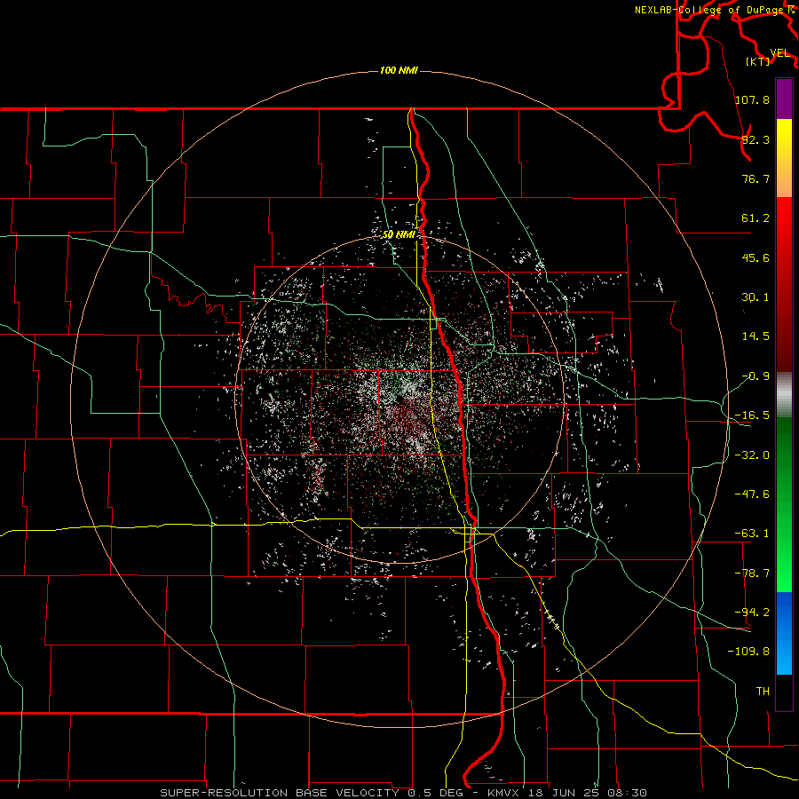Pick the blue segment of the color bar
This screenshot has height=799, width=799.
(x=784, y=633)
